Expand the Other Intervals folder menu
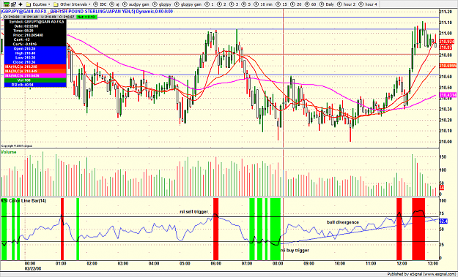458x277 pixels. tap(72, 4)
